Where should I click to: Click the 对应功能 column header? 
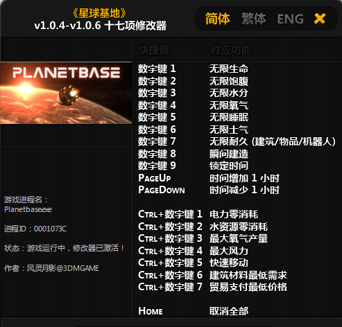click(x=230, y=50)
